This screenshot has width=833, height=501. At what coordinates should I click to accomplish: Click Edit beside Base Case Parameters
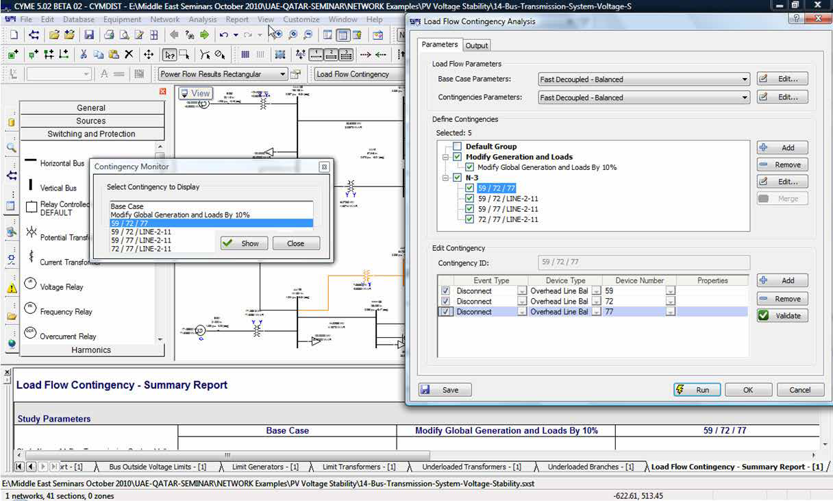coord(782,79)
